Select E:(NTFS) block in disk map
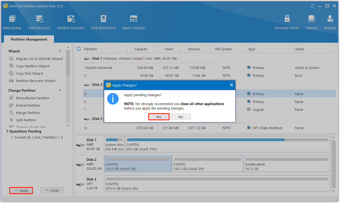 coord(138,164)
